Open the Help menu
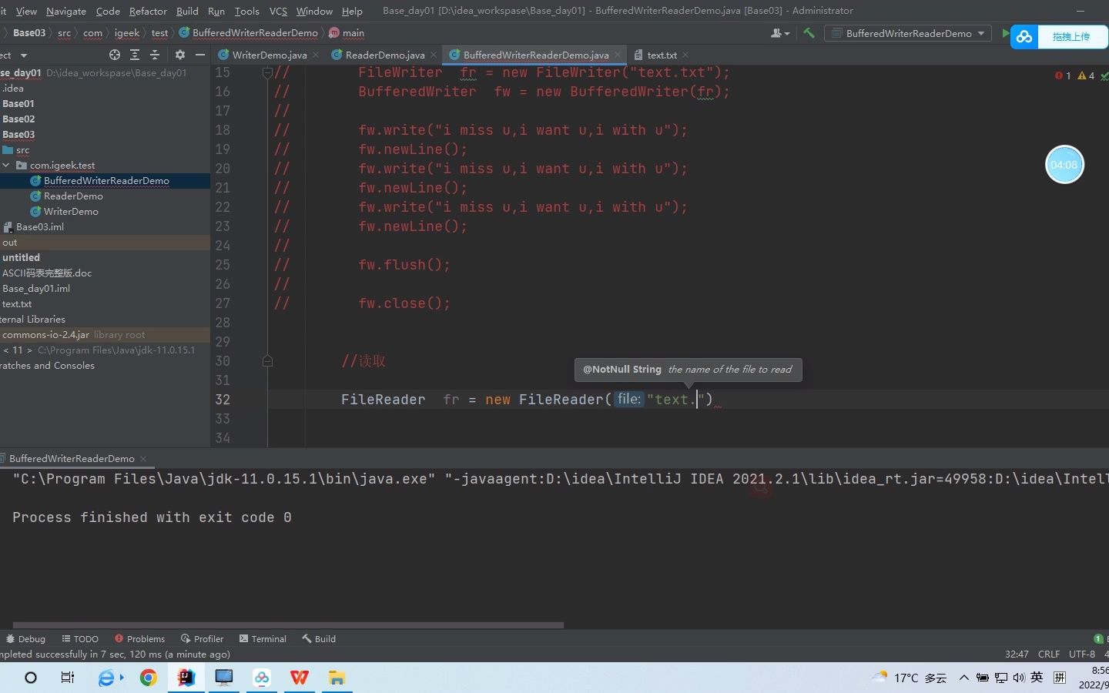Screen dimensions: 1109x693 click(x=352, y=11)
